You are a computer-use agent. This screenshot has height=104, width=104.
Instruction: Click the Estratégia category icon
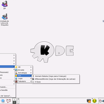(16, 73)
